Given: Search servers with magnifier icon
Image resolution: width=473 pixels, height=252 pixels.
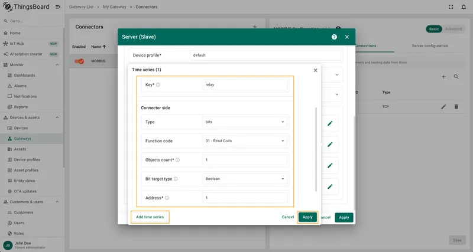Looking at the screenshot, I should click(456, 77).
